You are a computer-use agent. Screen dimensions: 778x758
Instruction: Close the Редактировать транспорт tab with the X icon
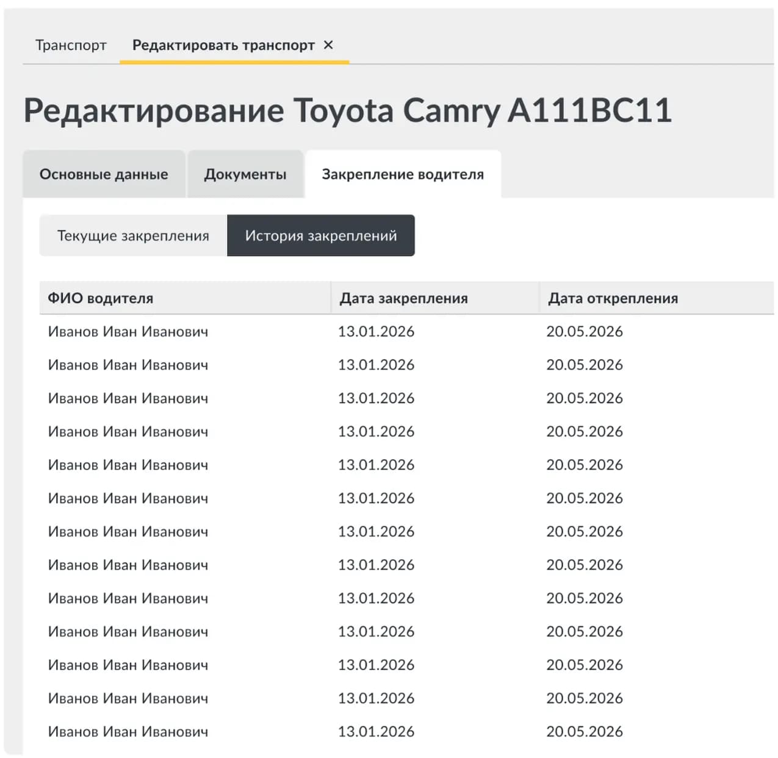click(328, 45)
